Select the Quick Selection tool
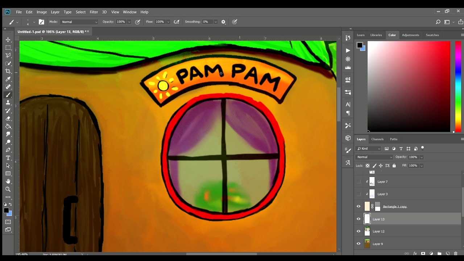Screen dimensions: 464x261 [8, 63]
